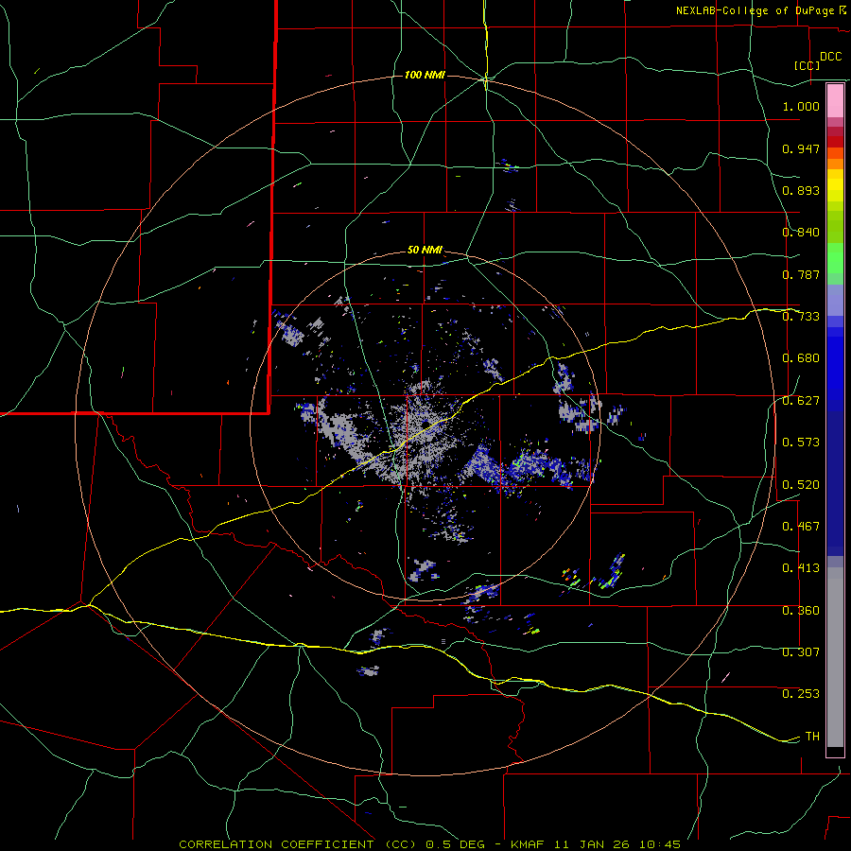Image resolution: width=851 pixels, height=851 pixels.
Task: Pick the bright green swatch on the color scale
Action: point(835,258)
